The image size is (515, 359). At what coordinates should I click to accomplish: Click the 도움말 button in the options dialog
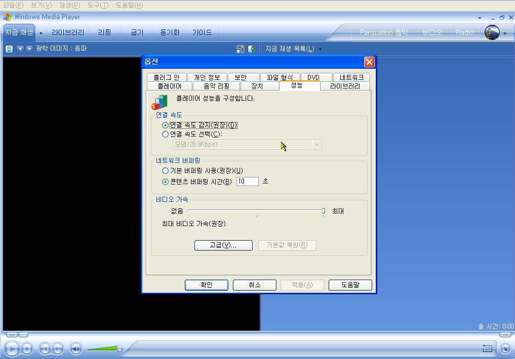(x=350, y=285)
